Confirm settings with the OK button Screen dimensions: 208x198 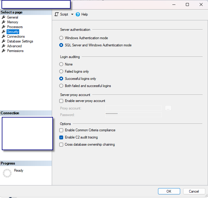pyautogui.click(x=169, y=191)
